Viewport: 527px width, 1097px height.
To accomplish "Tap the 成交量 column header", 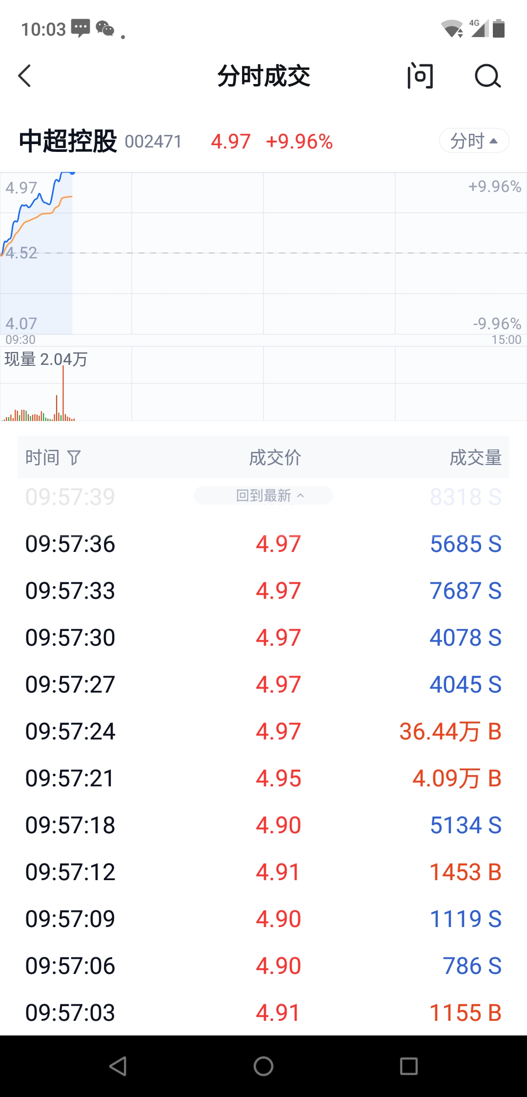I will tap(475, 458).
